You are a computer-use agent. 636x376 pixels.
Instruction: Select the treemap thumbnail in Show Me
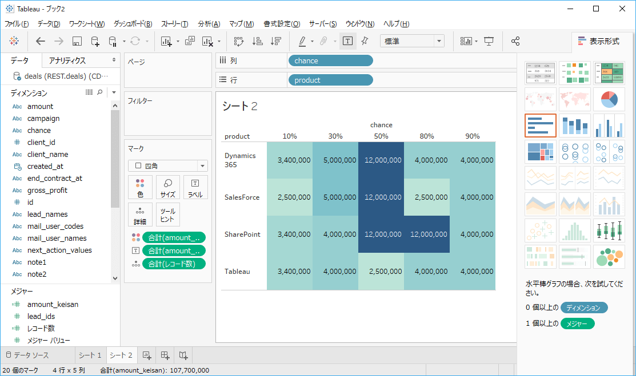click(x=540, y=152)
